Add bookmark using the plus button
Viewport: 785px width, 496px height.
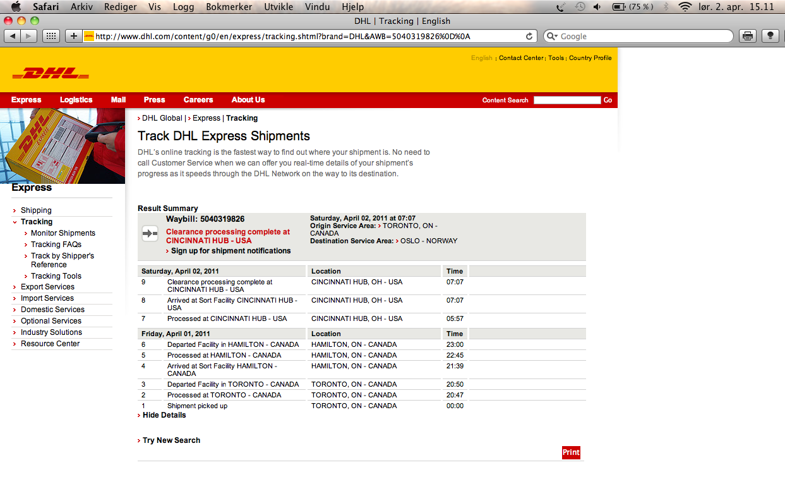pyautogui.click(x=74, y=36)
